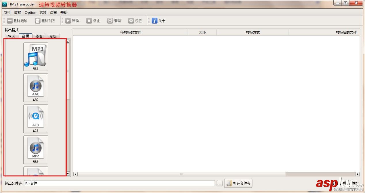
Task: Click the ... browse button for output folder
Action: [219, 183]
